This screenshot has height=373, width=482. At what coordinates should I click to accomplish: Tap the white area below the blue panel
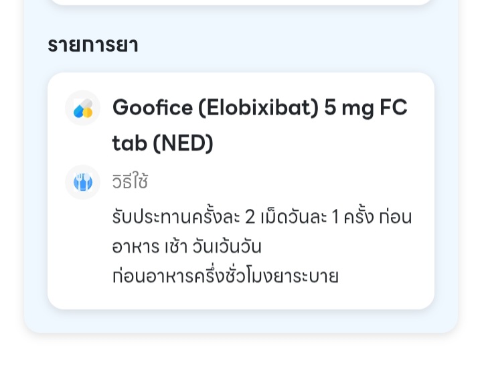tap(241, 355)
